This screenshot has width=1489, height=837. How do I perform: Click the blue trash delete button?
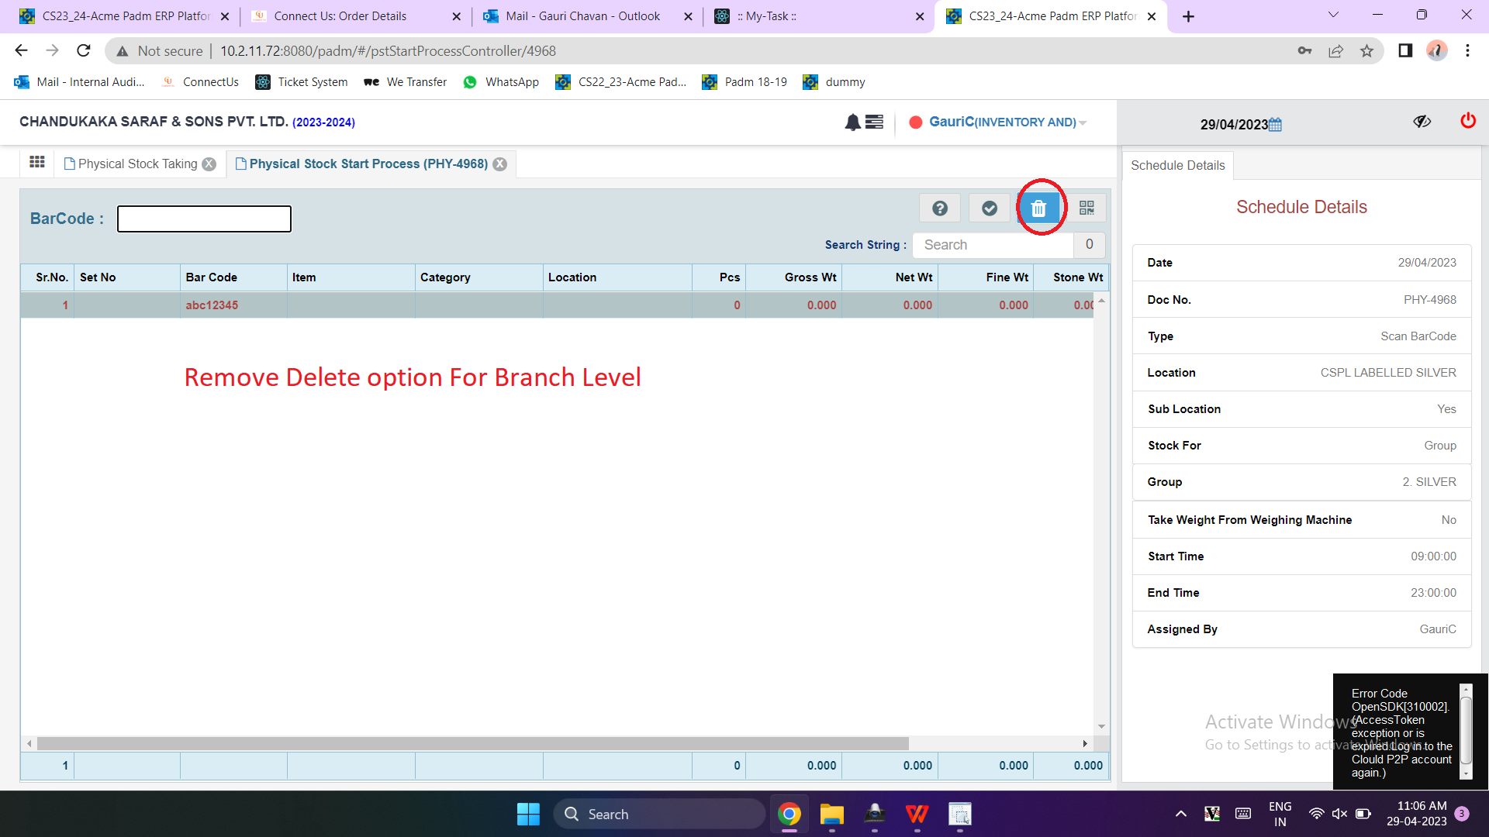coord(1039,208)
